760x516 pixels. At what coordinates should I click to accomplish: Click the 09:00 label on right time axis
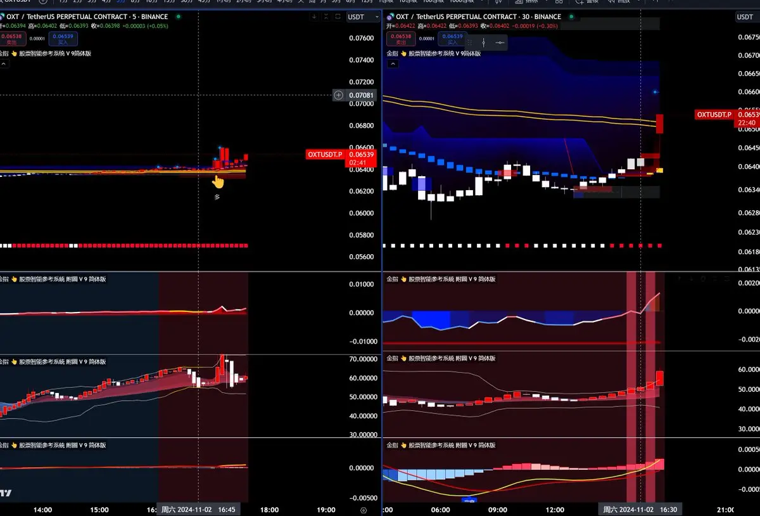[x=498, y=510]
